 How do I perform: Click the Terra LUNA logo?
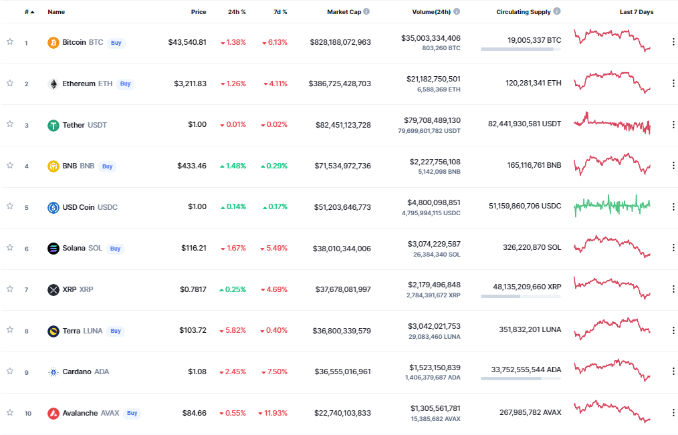coord(53,331)
